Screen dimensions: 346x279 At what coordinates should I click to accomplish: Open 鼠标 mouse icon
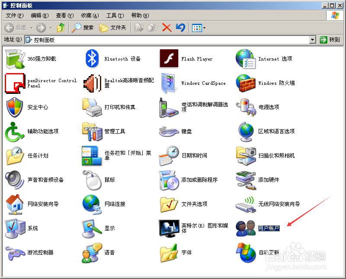(x=92, y=180)
